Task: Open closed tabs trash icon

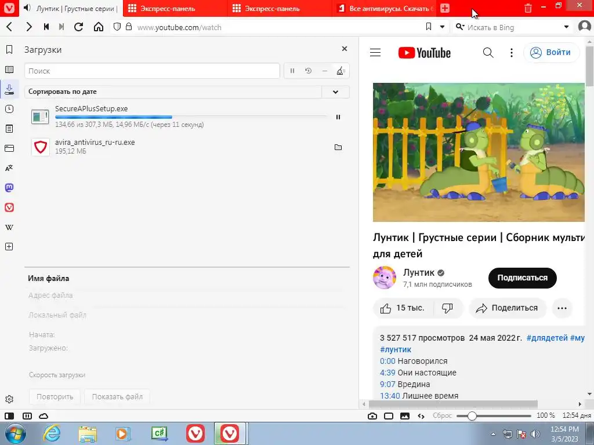Action: pos(528,8)
